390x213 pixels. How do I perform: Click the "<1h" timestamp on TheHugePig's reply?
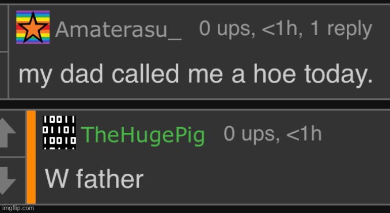pyautogui.click(x=304, y=134)
